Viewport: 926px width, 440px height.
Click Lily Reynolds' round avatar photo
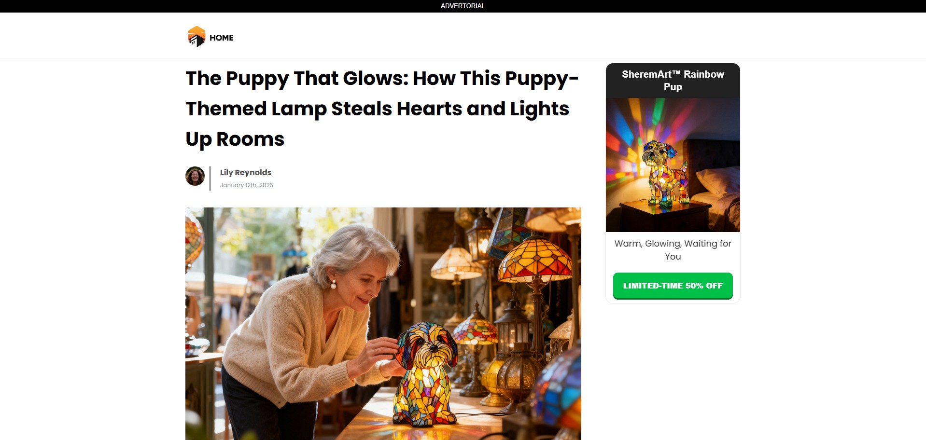[195, 176]
